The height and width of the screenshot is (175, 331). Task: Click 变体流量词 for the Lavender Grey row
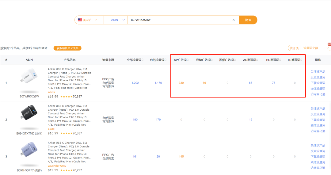pos(318,162)
